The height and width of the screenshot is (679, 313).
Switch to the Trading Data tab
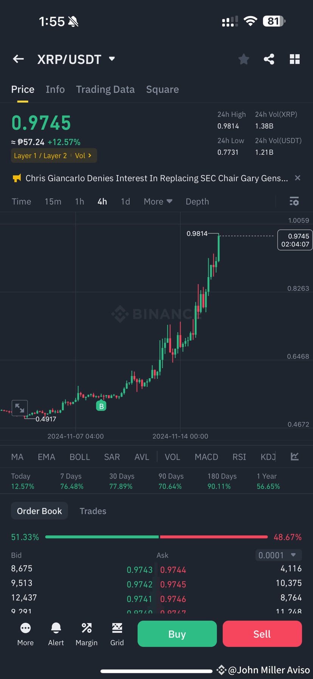(105, 89)
